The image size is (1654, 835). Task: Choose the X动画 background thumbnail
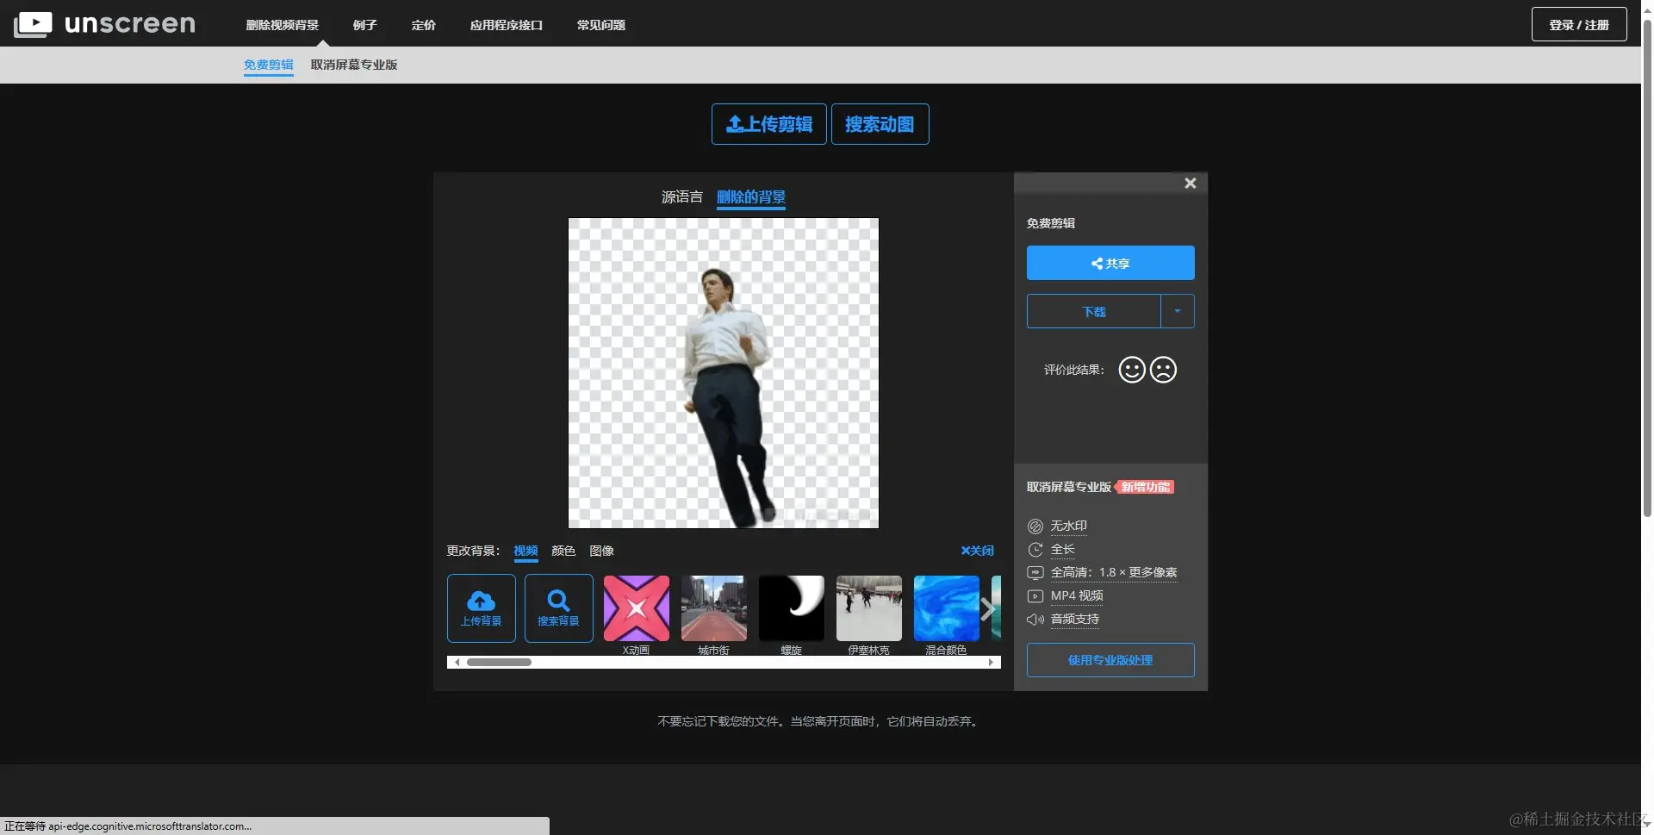(636, 608)
